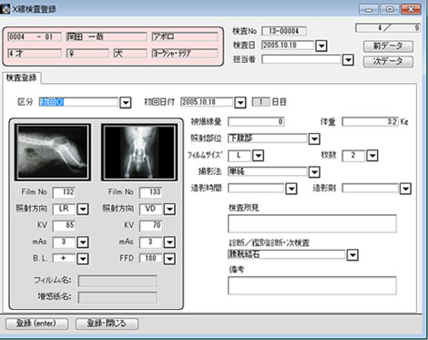Select the 検査登録 tab
Screen dimensions: 428x340
pyautogui.click(x=21, y=77)
